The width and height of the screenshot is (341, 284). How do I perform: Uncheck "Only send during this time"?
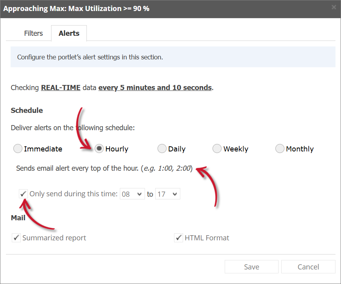[23, 194]
